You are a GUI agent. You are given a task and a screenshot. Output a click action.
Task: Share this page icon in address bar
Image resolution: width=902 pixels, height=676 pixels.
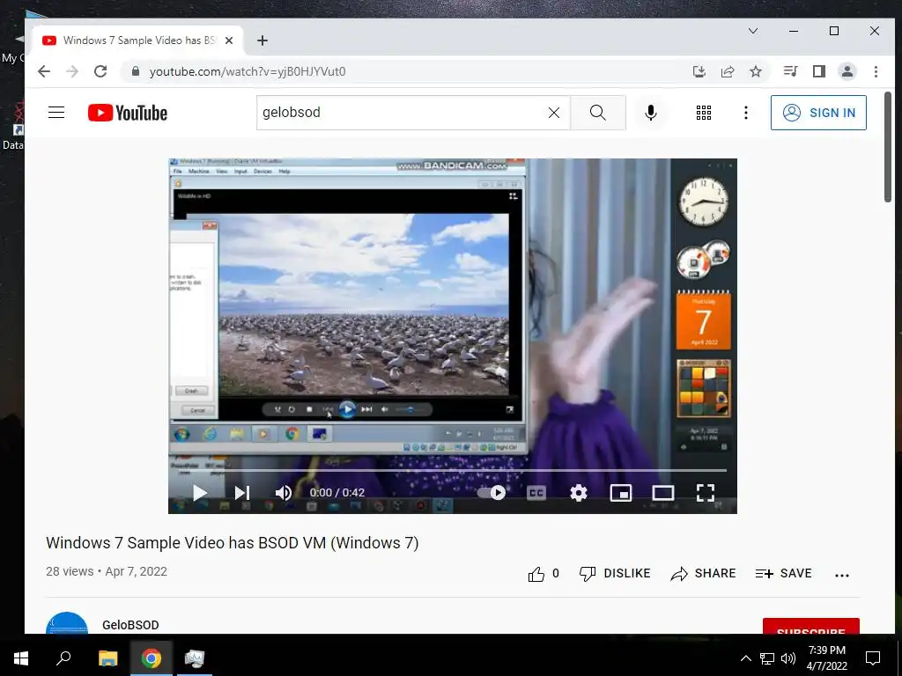[x=728, y=71]
